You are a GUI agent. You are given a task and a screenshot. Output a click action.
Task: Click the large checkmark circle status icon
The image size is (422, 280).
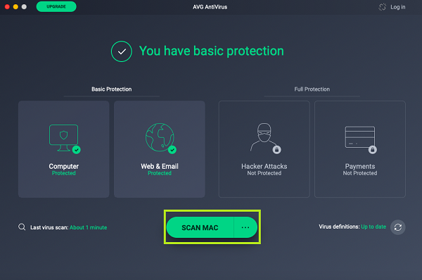(x=122, y=51)
